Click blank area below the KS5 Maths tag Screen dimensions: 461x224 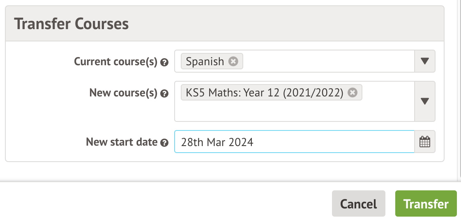[288, 112]
